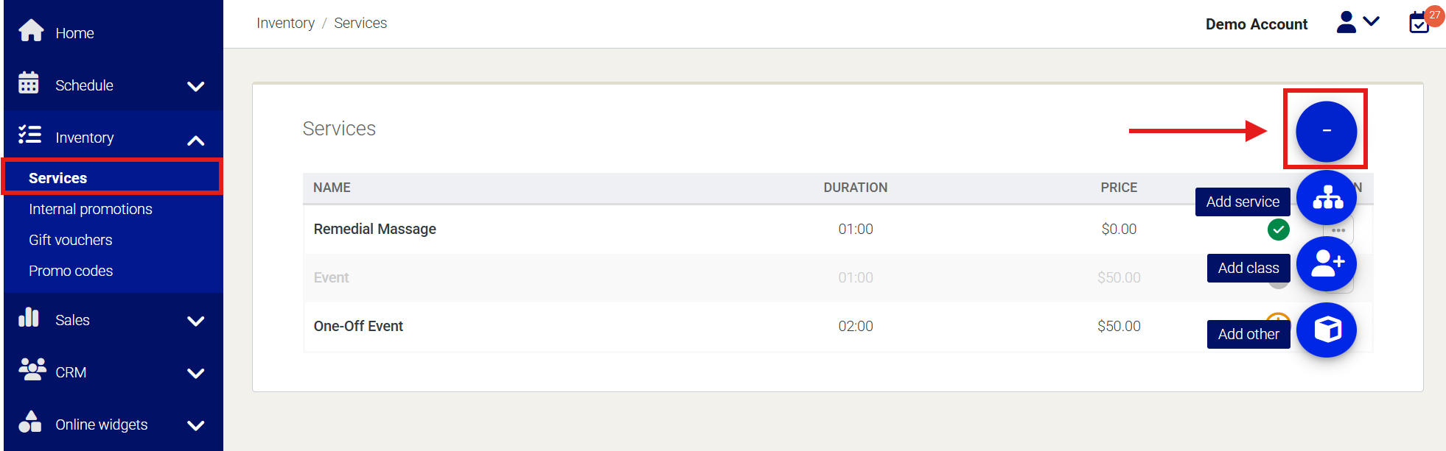
Task: Click the Inventory breadcrumb link
Action: [x=285, y=23]
